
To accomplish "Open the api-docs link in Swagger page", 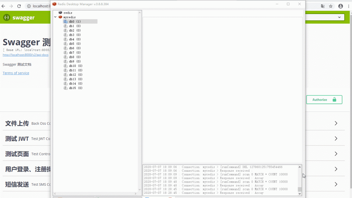I will click(x=25, y=55).
